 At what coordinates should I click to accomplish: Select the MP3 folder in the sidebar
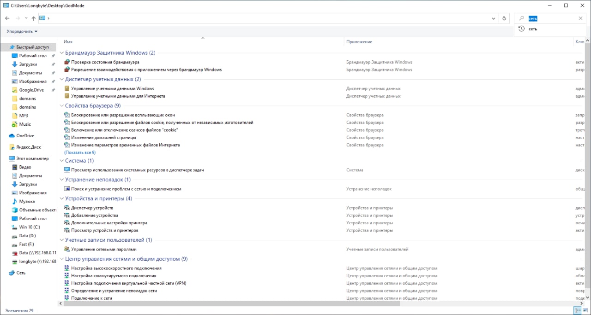pyautogui.click(x=23, y=116)
